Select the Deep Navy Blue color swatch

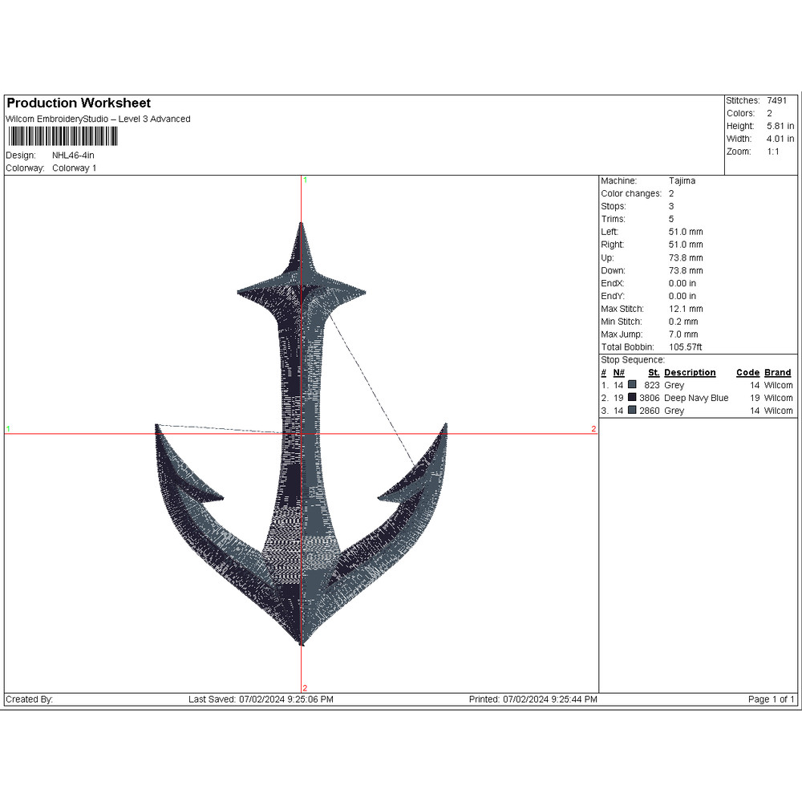pyautogui.click(x=632, y=398)
